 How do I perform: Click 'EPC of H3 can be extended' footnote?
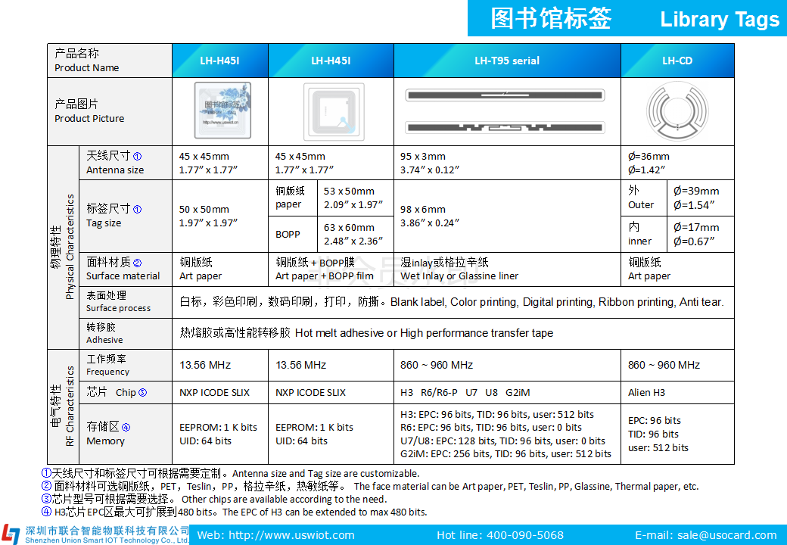pyautogui.click(x=325, y=512)
